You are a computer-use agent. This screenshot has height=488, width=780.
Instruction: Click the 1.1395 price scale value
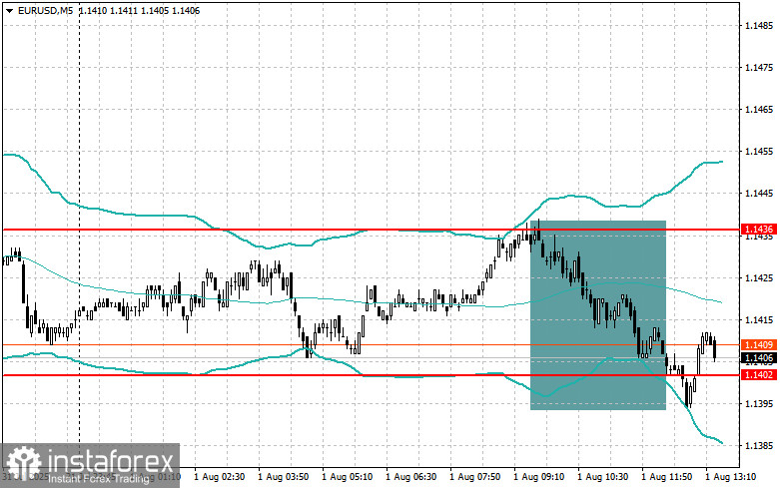click(759, 403)
